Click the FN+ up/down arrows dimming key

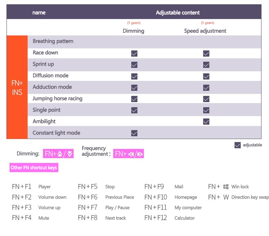(59, 154)
